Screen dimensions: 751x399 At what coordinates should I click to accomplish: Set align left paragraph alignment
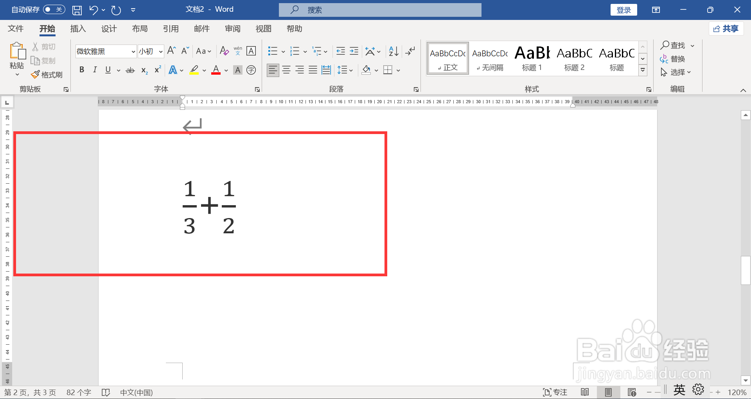pyautogui.click(x=273, y=70)
